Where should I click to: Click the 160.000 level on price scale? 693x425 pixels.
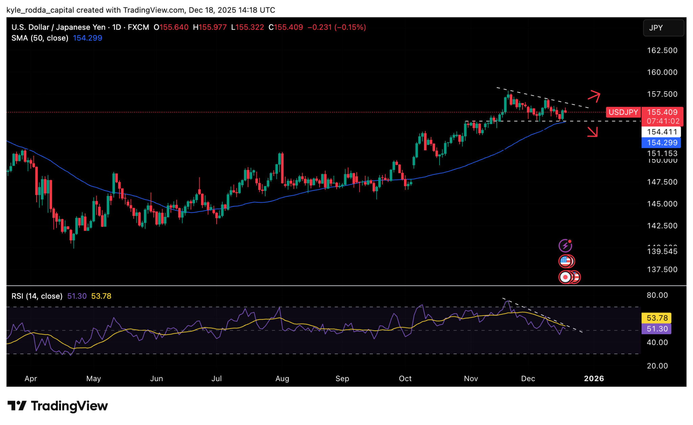tap(662, 72)
